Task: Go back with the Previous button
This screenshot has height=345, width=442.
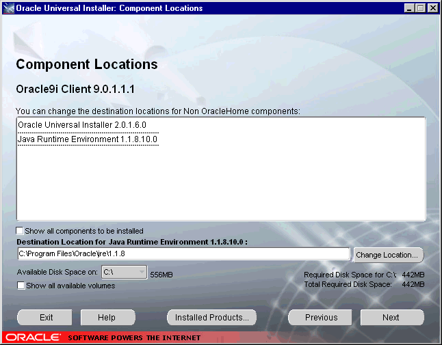Action: pos(320,318)
